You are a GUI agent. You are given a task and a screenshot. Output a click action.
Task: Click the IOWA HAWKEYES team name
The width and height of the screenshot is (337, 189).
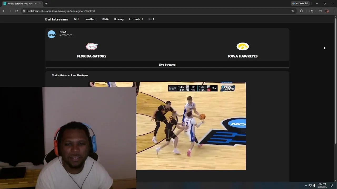[243, 56]
